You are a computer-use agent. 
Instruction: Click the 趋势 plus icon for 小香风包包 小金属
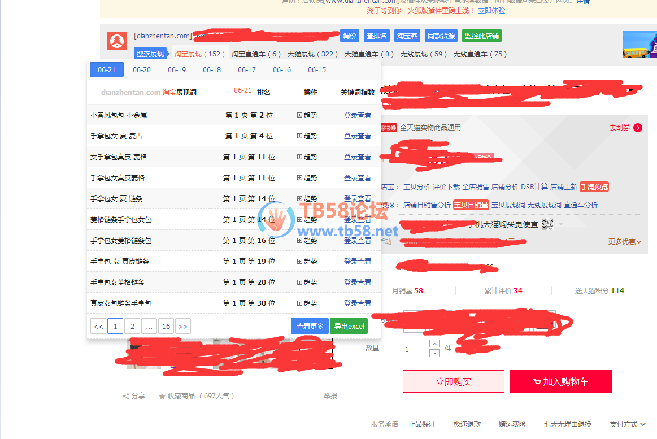point(299,115)
